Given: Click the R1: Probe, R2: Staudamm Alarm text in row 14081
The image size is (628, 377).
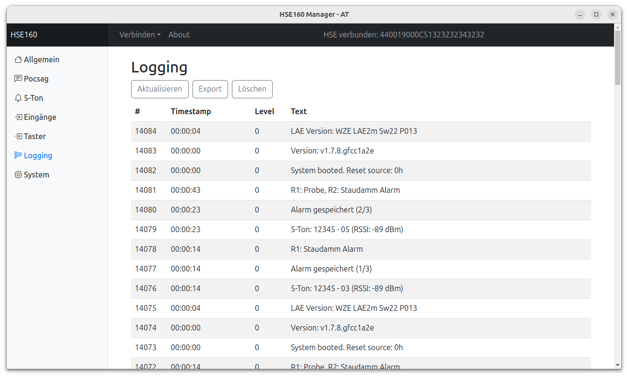Looking at the screenshot, I should (x=345, y=190).
